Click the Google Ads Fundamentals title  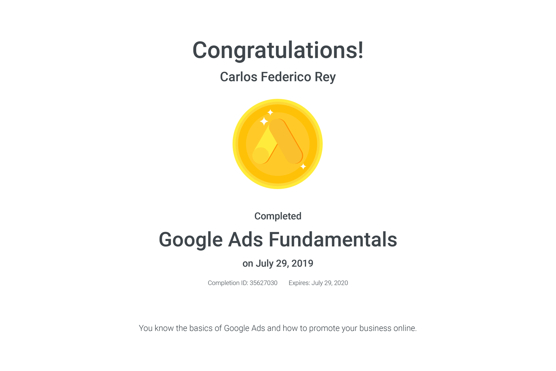pos(278,240)
